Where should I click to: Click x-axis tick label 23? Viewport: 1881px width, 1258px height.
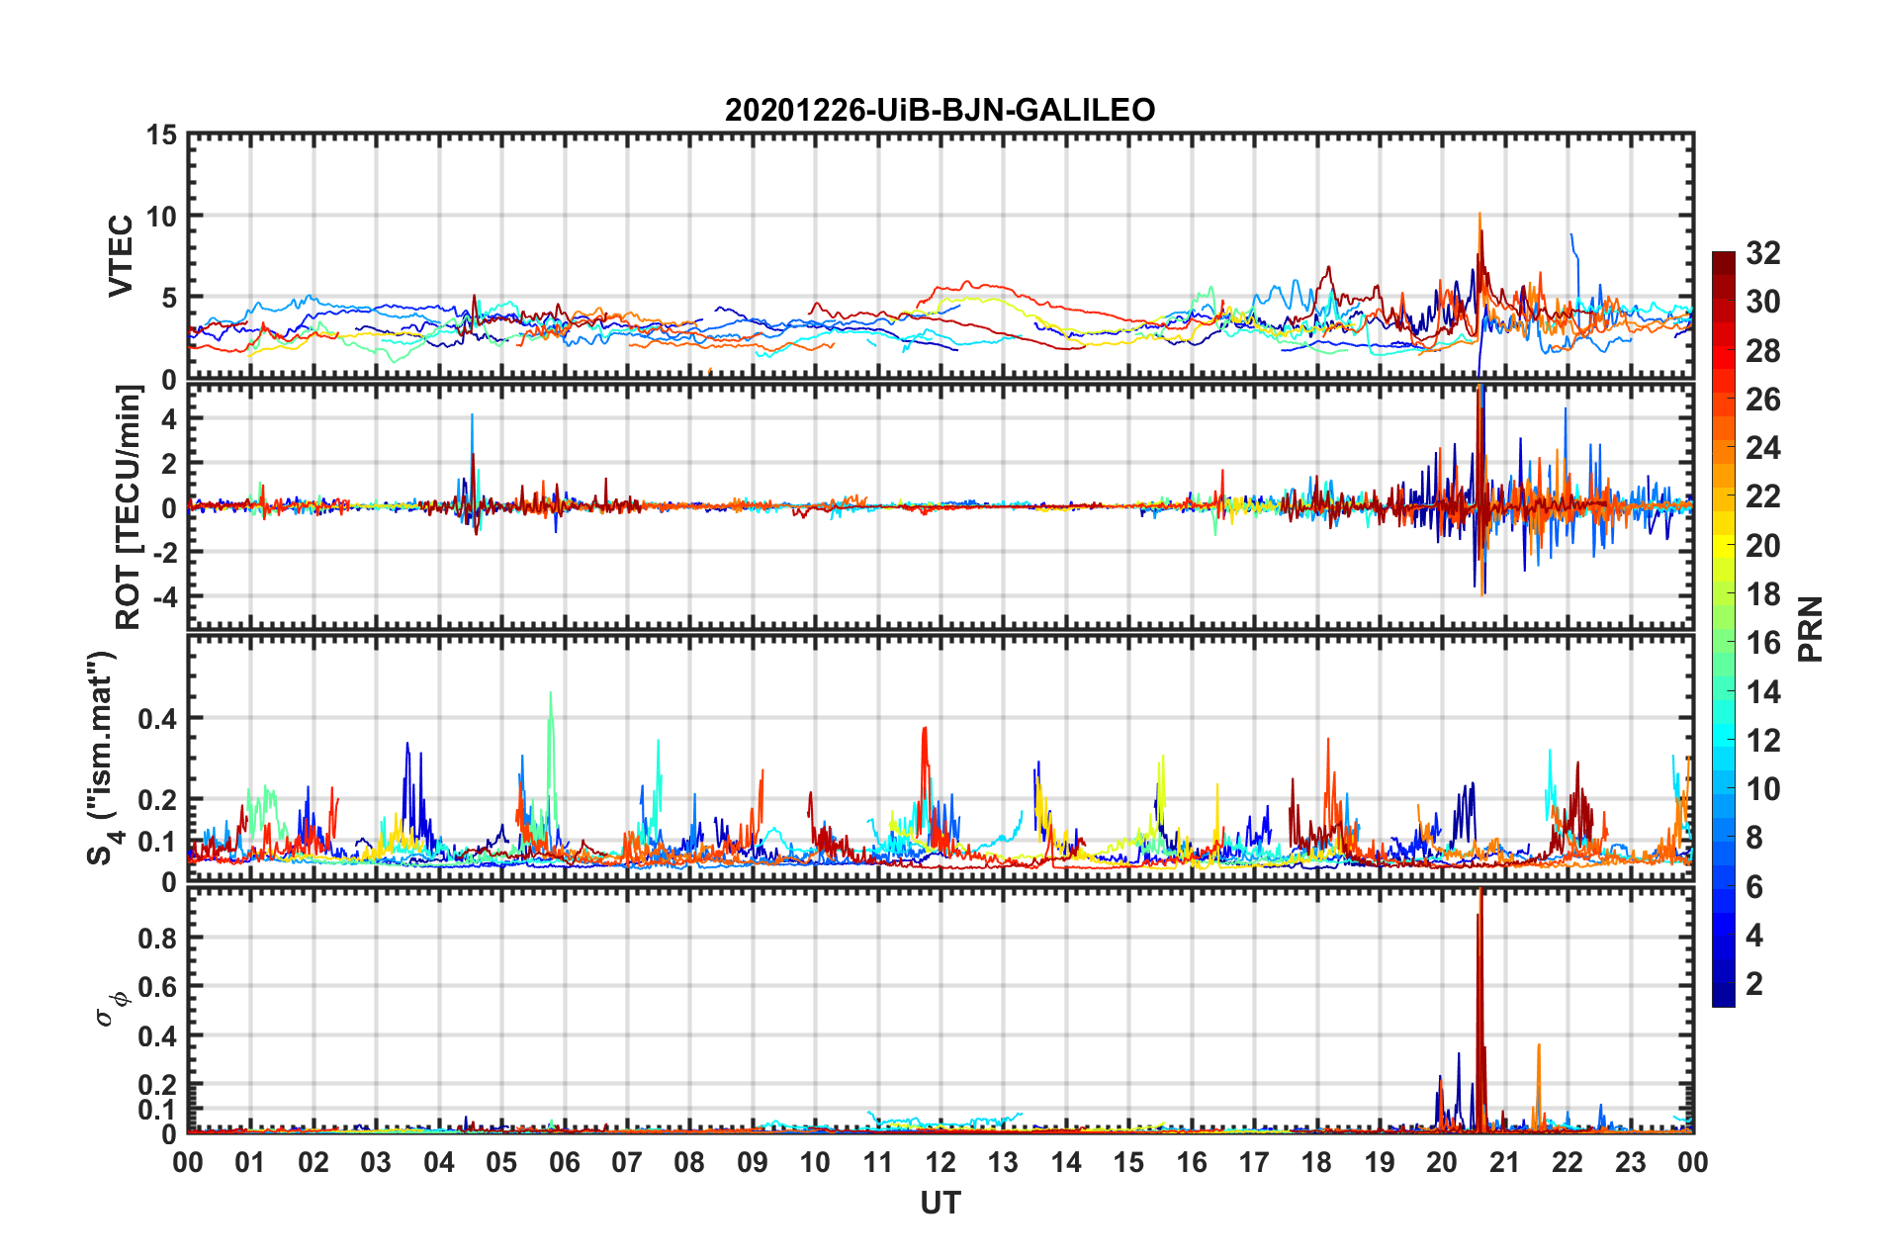(x=1630, y=1162)
